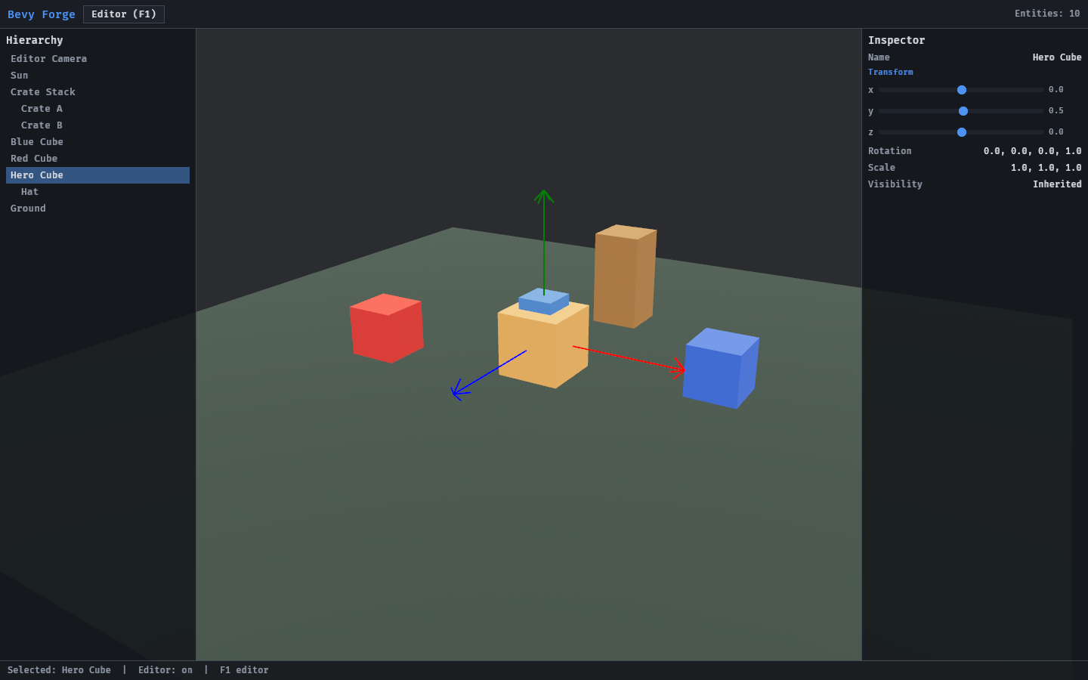1088x680 pixels.
Task: Click the Hierarchy panel title
Action: [35, 40]
